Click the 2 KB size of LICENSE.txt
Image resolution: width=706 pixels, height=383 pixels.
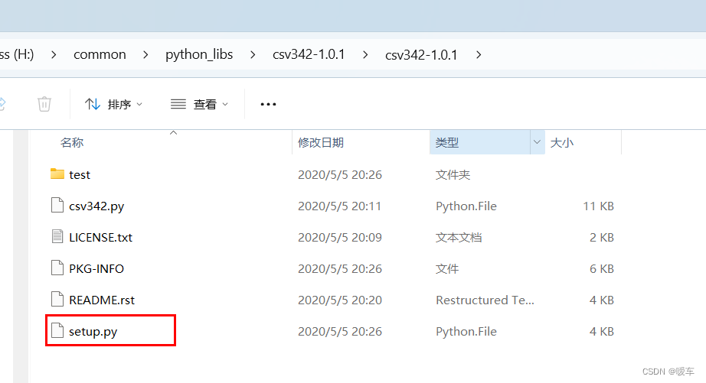(602, 237)
